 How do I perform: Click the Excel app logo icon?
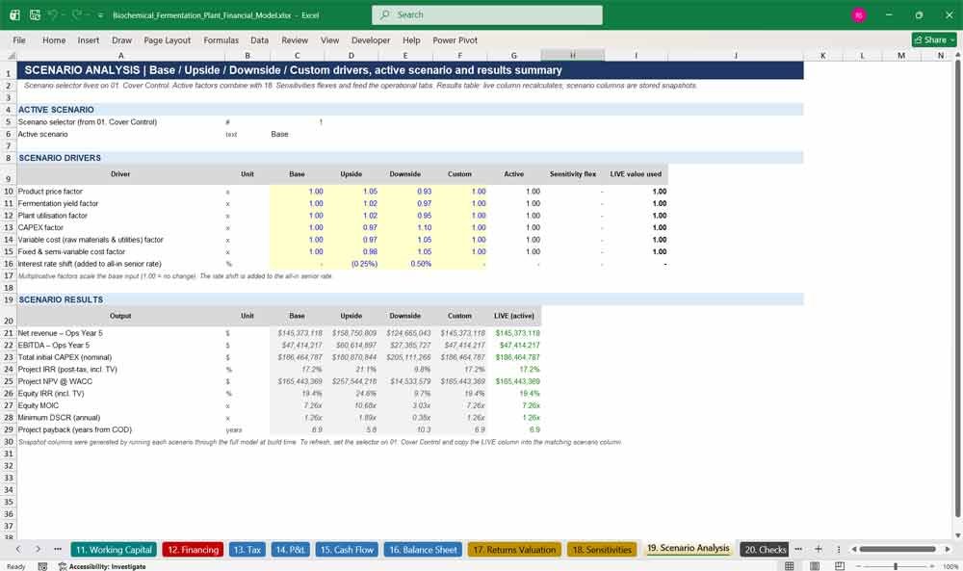point(14,14)
